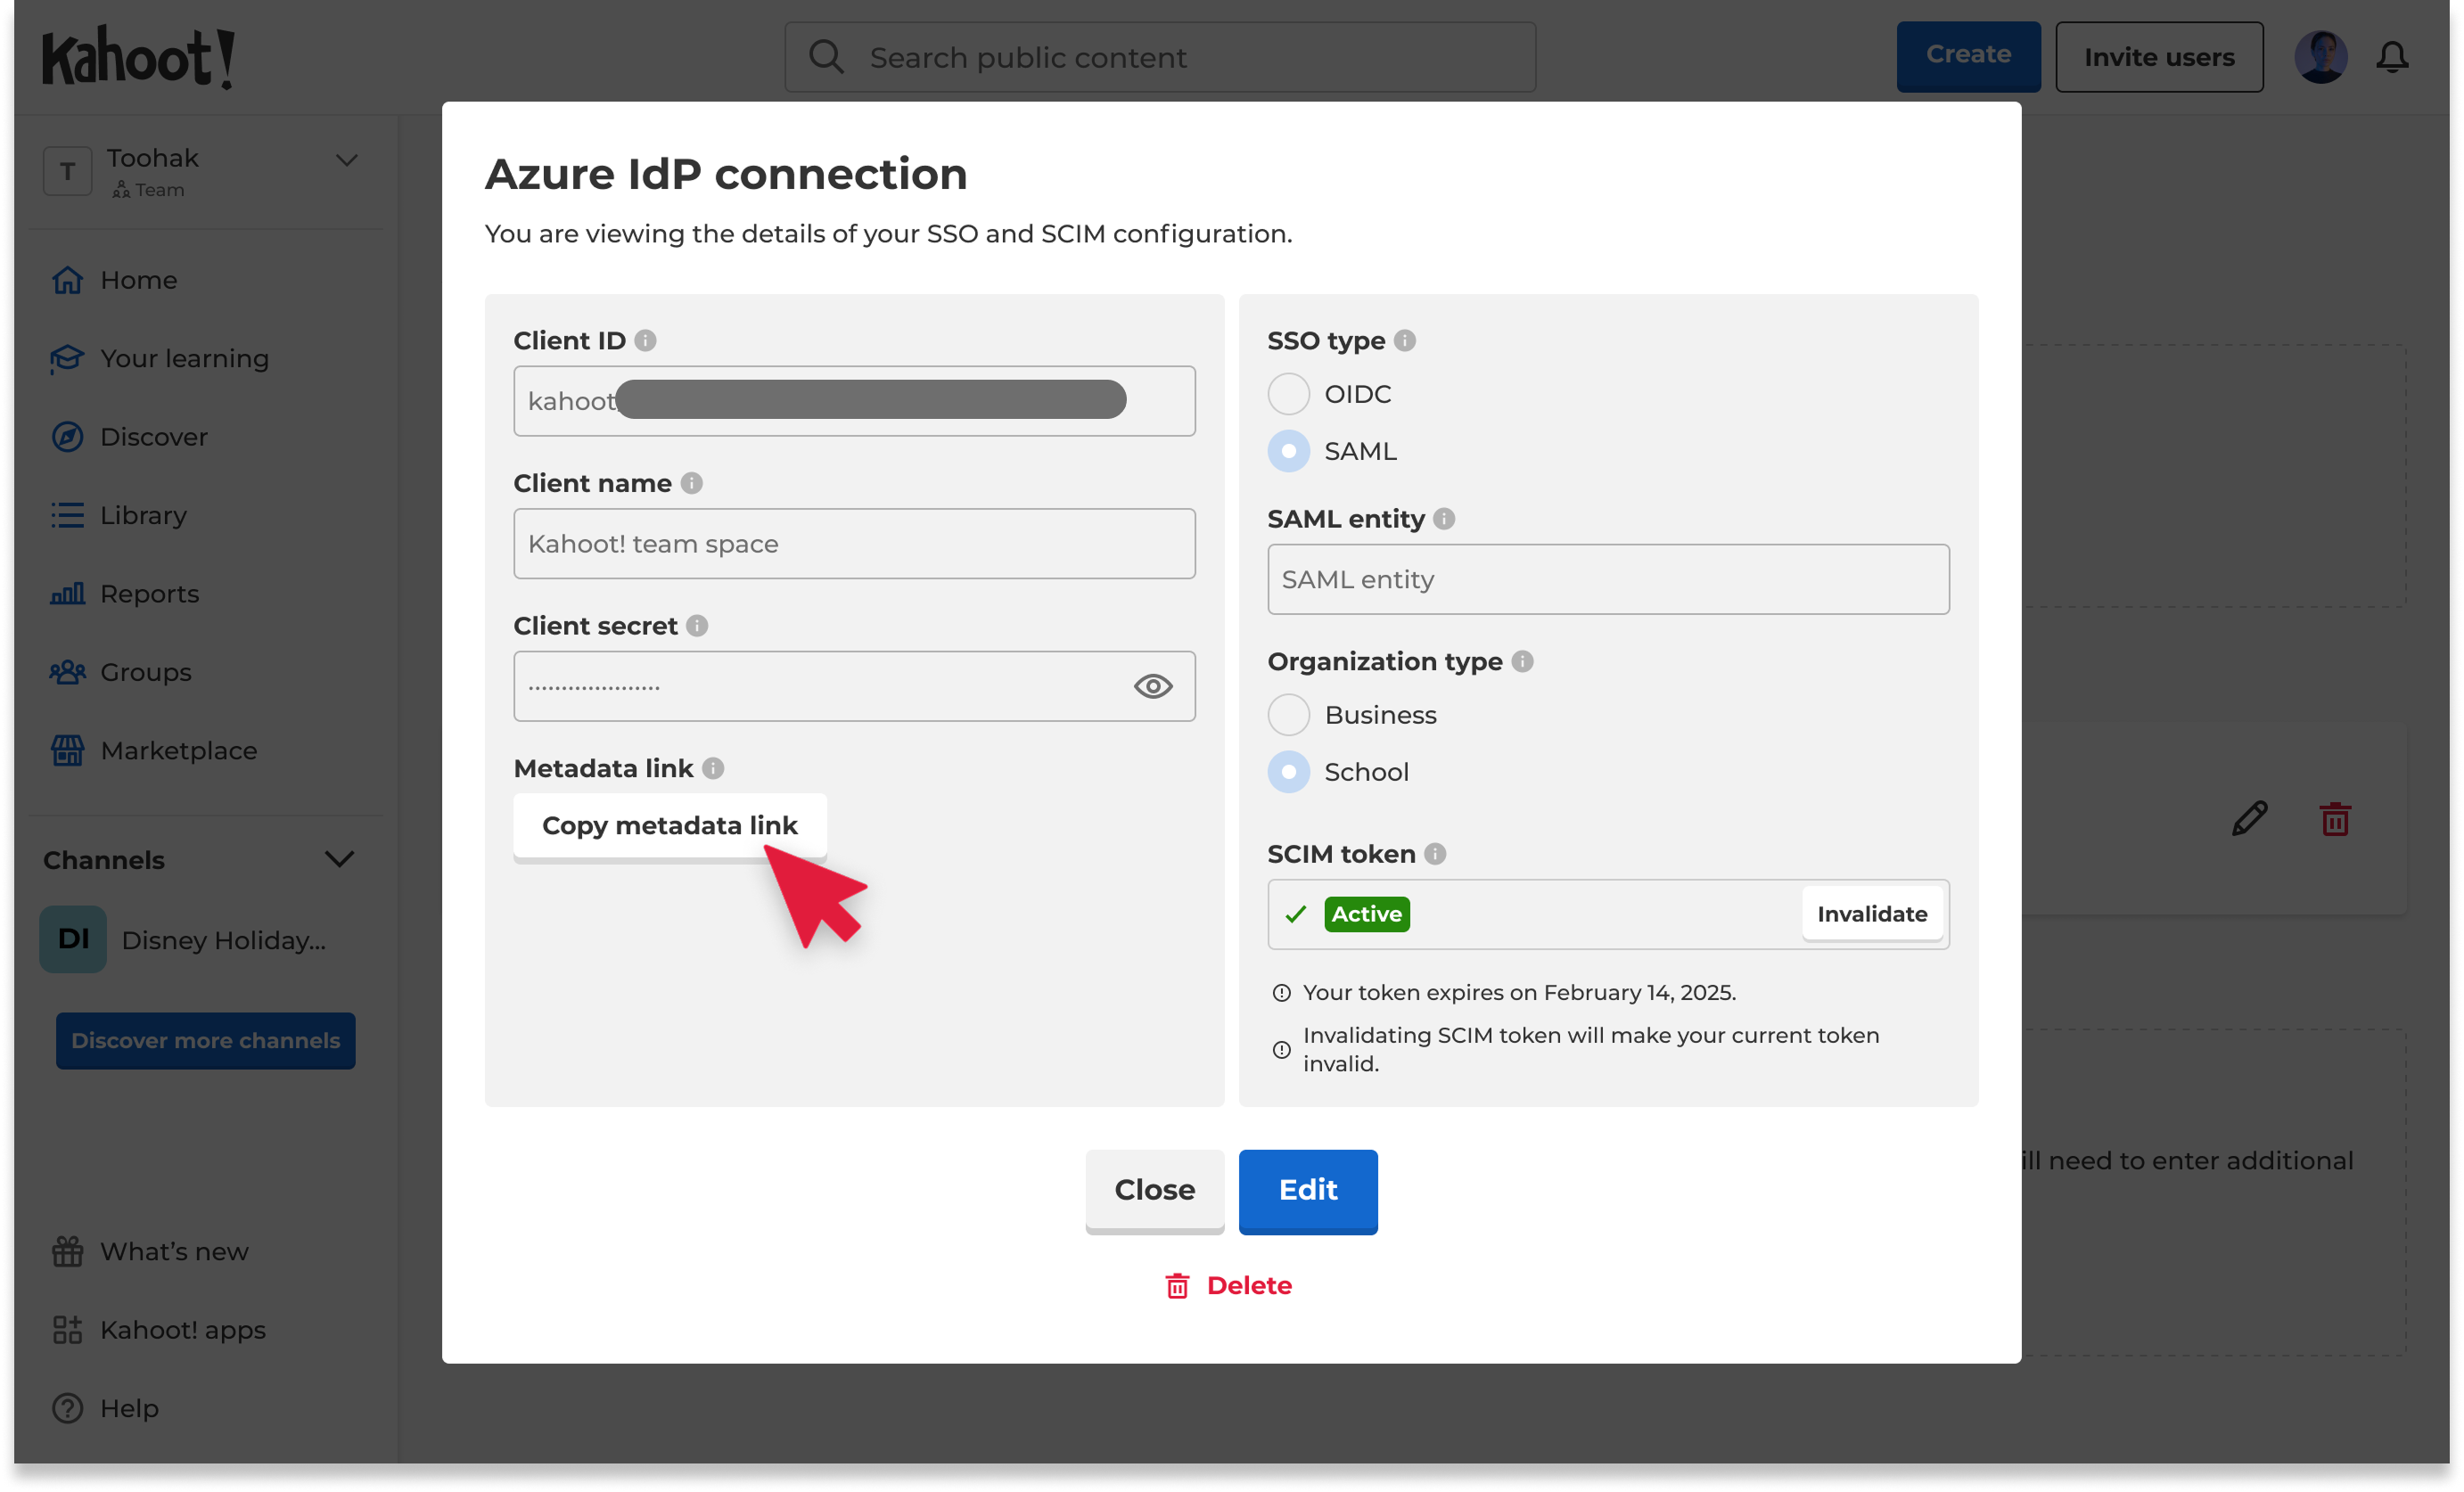The width and height of the screenshot is (2464, 1492).
Task: Click the Your learning graduation cap icon
Action: pyautogui.click(x=67, y=358)
